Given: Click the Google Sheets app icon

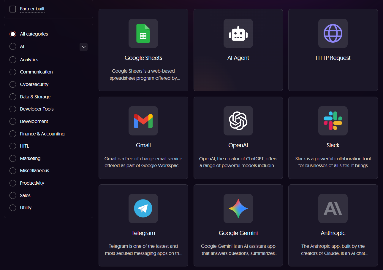Looking at the screenshot, I should 143,33.
